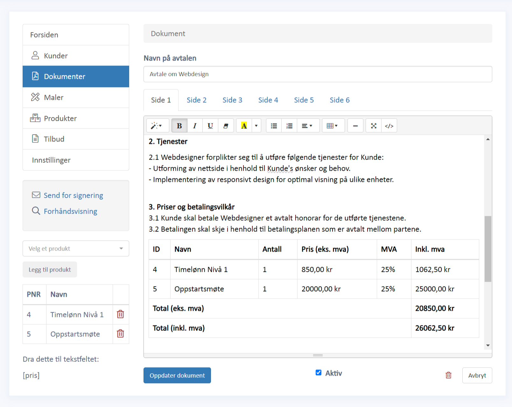Insert an unordered bullet list
The width and height of the screenshot is (512, 407).
(274, 126)
